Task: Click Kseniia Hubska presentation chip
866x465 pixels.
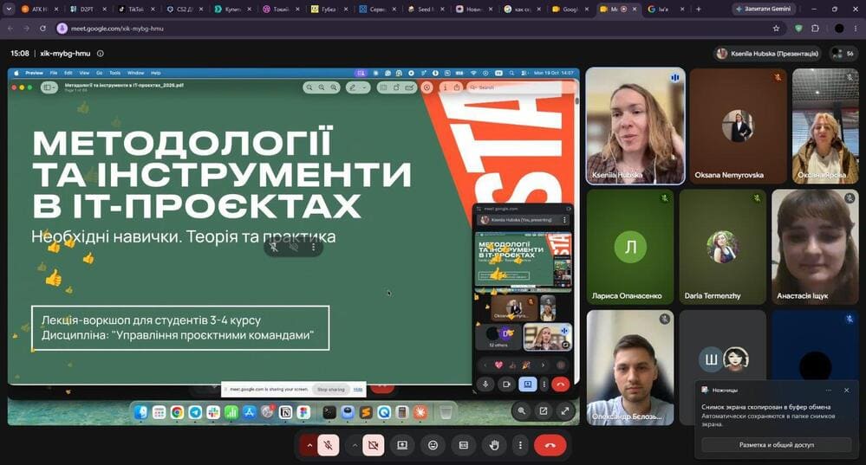Action: (x=768, y=54)
